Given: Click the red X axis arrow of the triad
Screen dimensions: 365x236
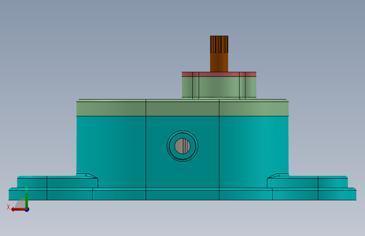Looking at the screenshot, I should pos(19,210).
